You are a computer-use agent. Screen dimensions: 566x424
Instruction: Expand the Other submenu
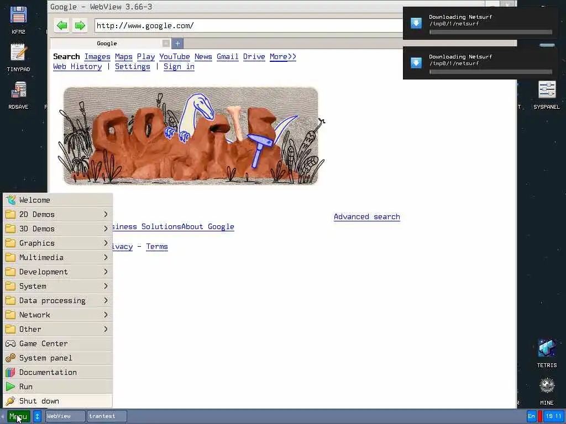click(57, 329)
